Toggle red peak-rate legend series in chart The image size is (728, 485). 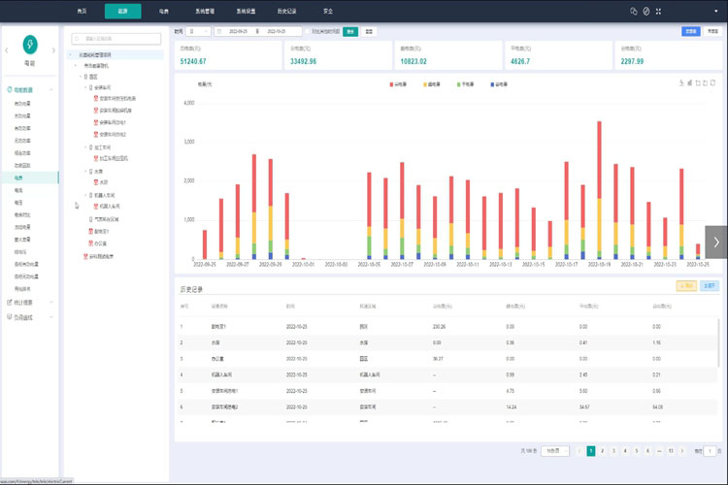(396, 84)
